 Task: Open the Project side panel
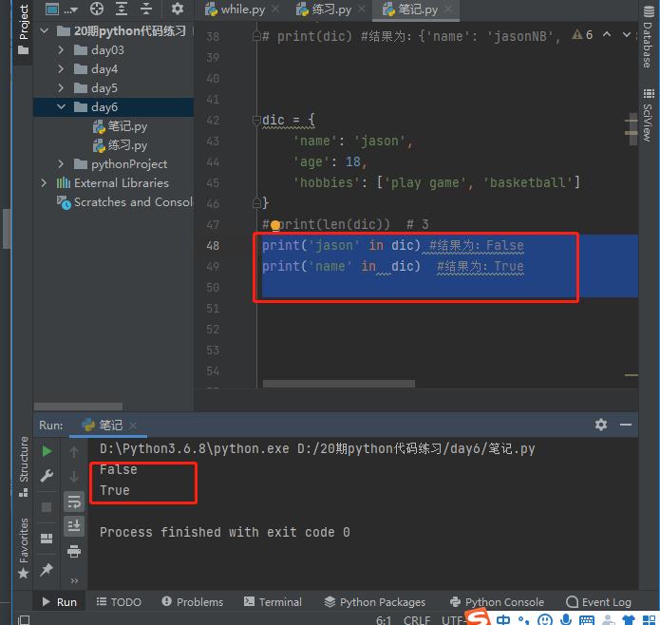pyautogui.click(x=23, y=29)
